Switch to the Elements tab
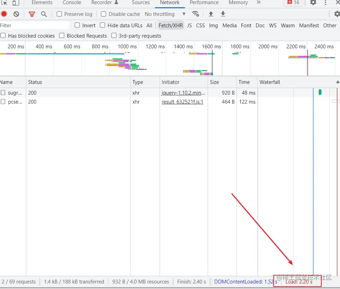 click(42, 3)
